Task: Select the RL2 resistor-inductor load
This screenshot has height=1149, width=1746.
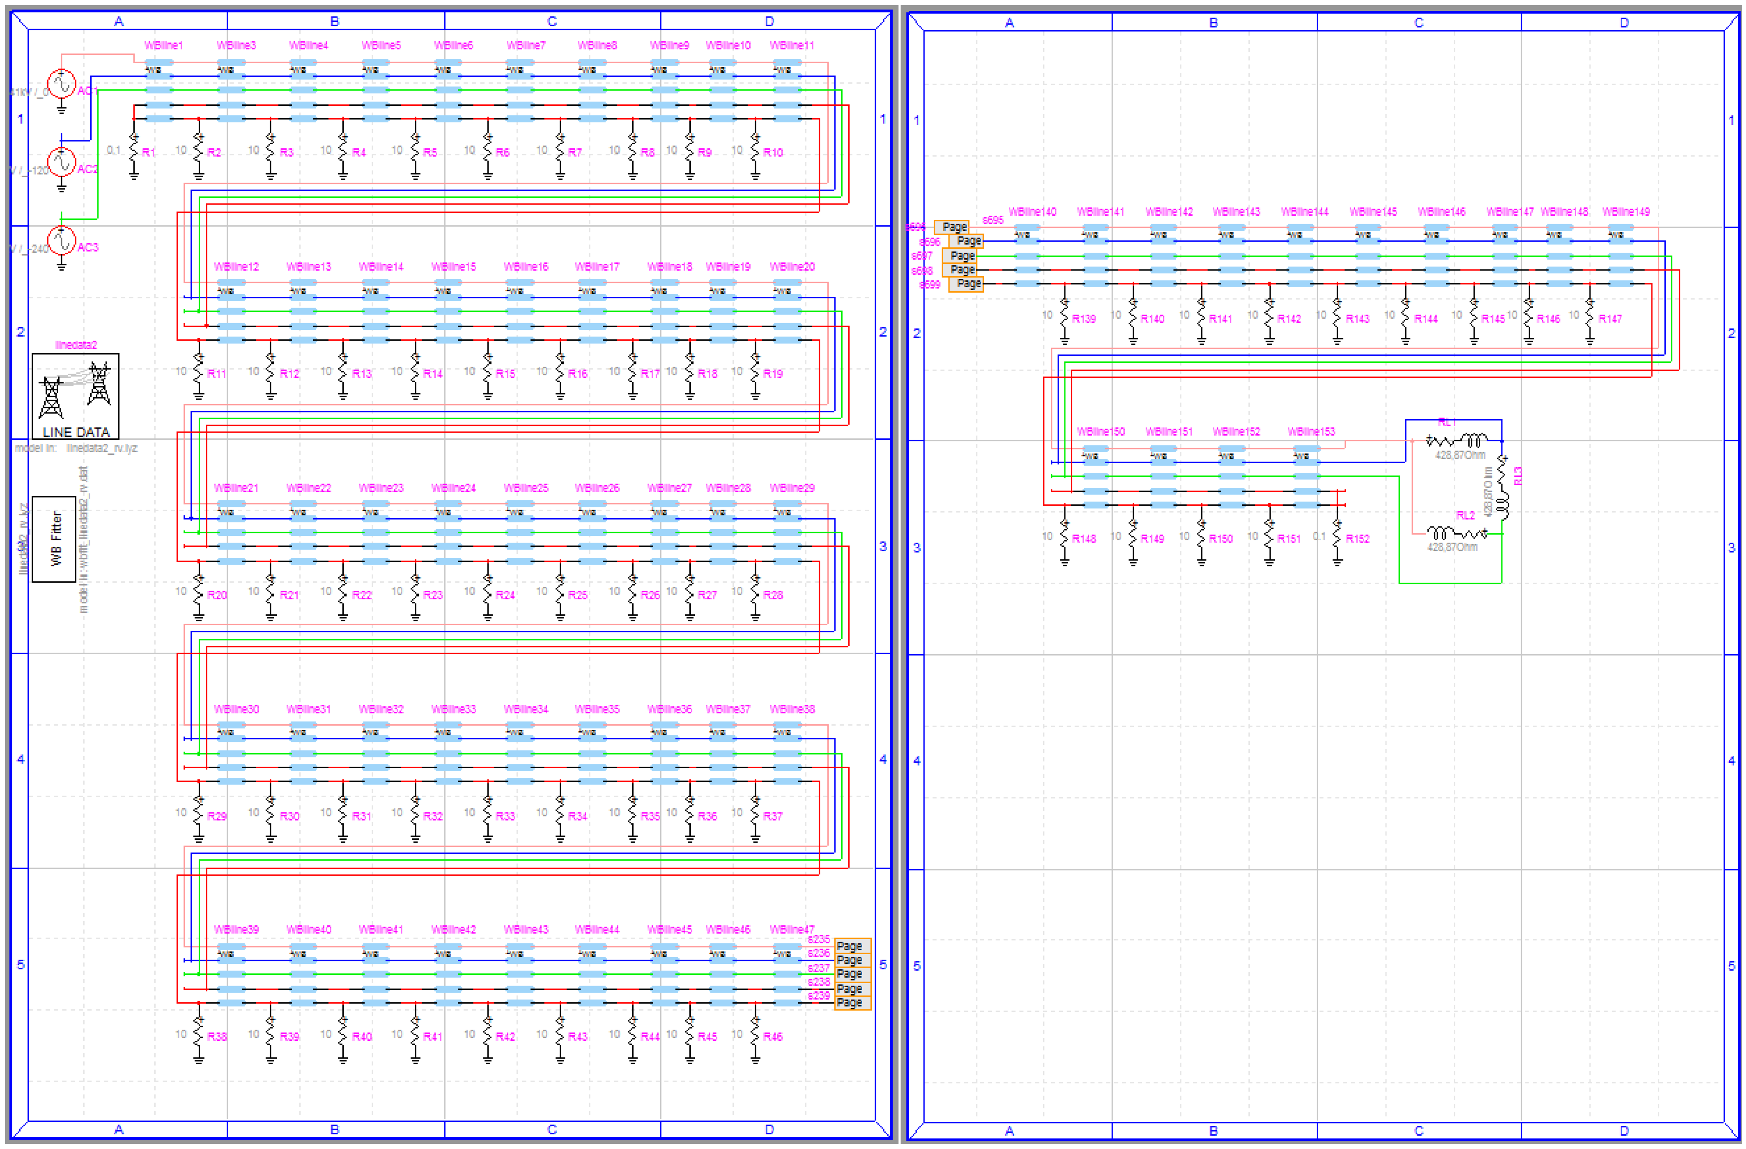Action: tap(1457, 533)
